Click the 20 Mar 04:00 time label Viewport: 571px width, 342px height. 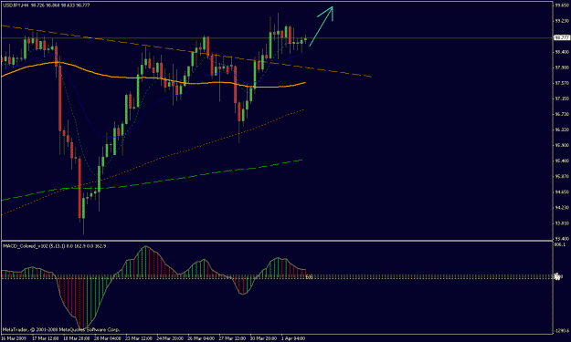pyautogui.click(x=108, y=338)
